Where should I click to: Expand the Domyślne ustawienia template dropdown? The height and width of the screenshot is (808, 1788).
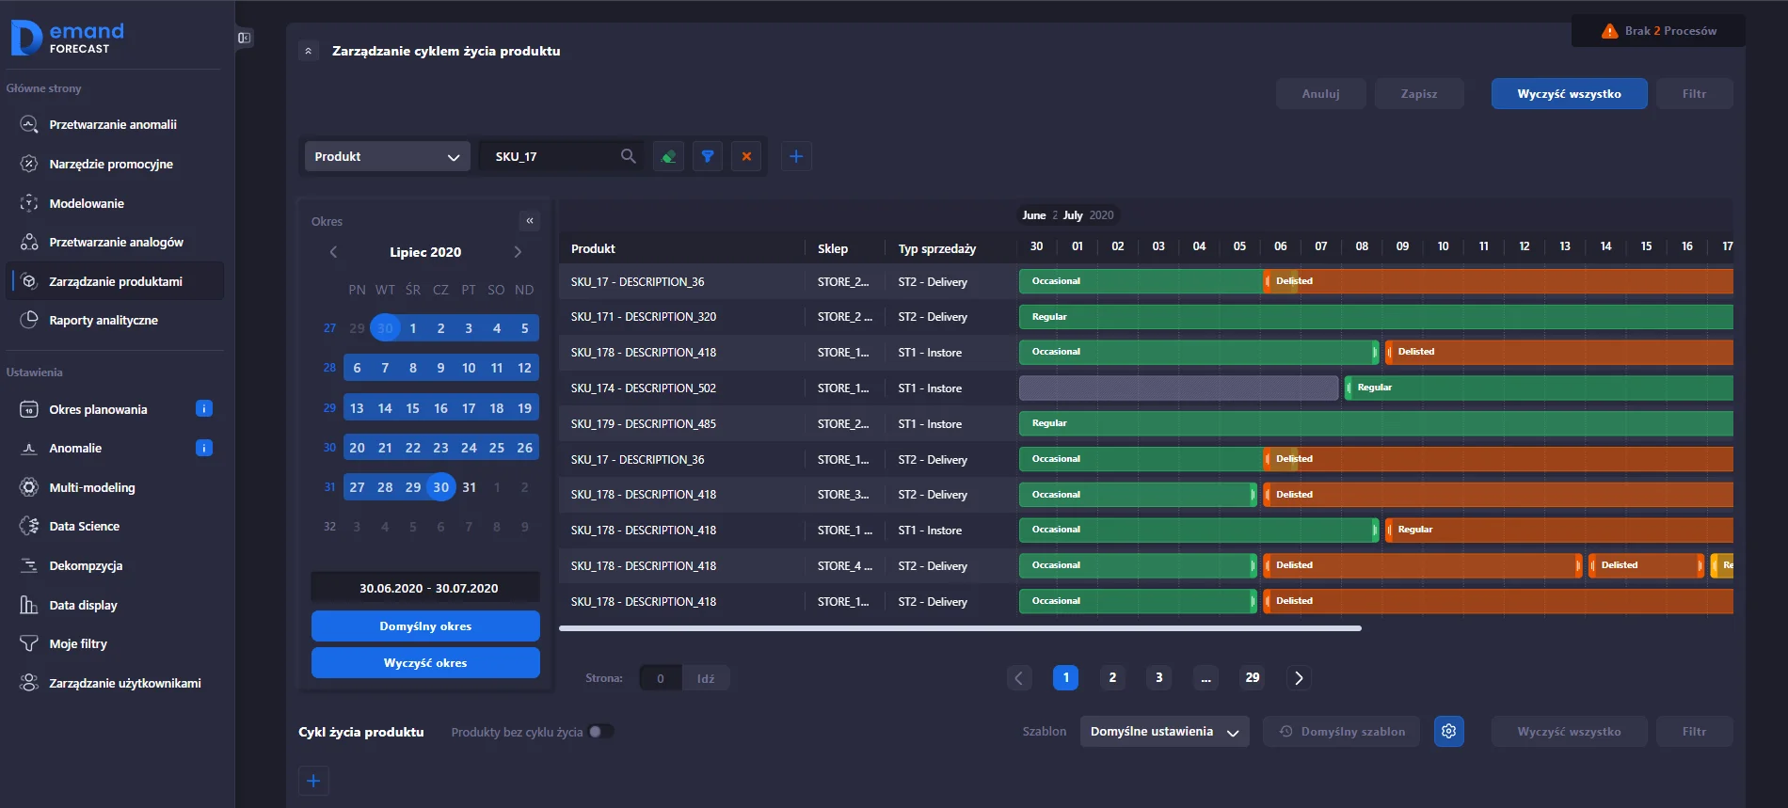pyautogui.click(x=1163, y=732)
